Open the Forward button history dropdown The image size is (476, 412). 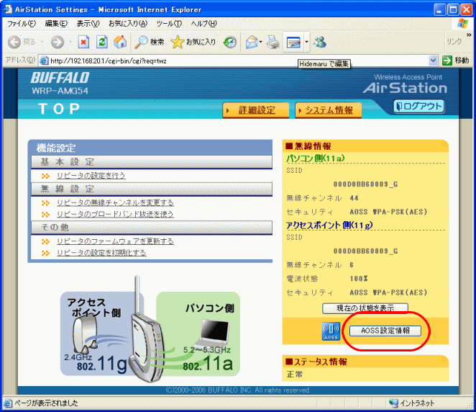[70, 42]
